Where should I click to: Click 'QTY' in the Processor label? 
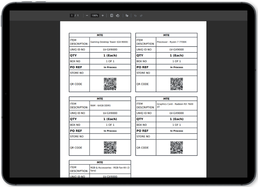click(x=140, y=55)
